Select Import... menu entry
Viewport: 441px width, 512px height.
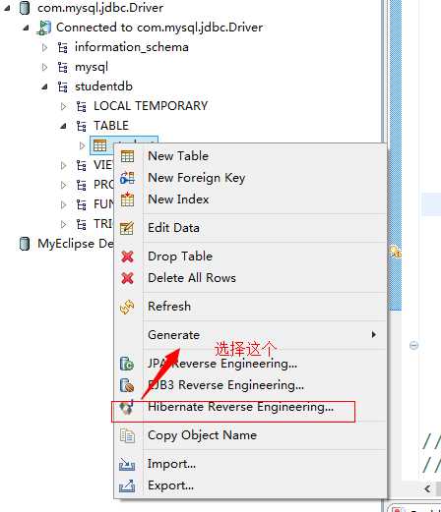[251, 464]
